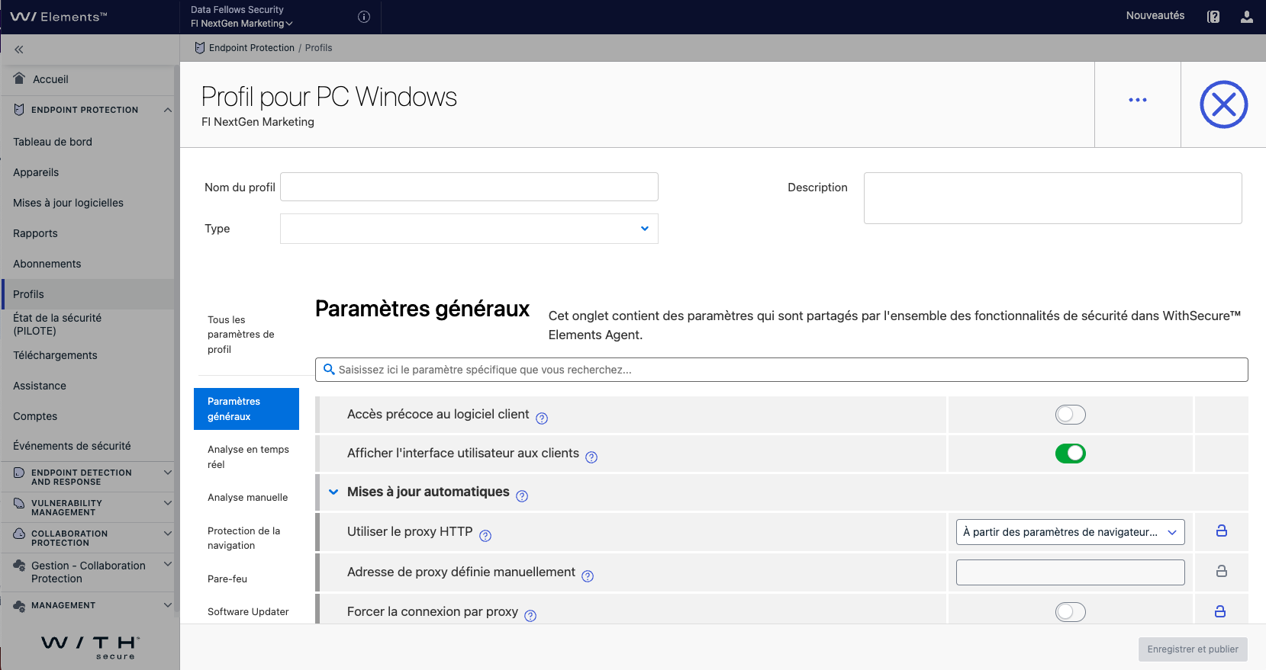Disable Afficher l'interface utilisateur aux clients toggle
The width and height of the screenshot is (1266, 670).
pyautogui.click(x=1070, y=454)
